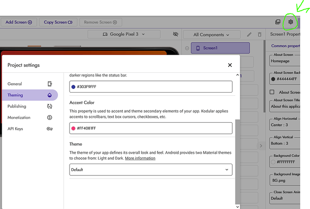Click the Add Screen button
This screenshot has height=209, width=310.
[x=18, y=22]
